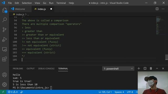Switch to the Welcome tab

click(20, 9)
